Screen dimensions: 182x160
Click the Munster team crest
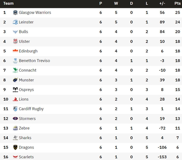point(15,80)
